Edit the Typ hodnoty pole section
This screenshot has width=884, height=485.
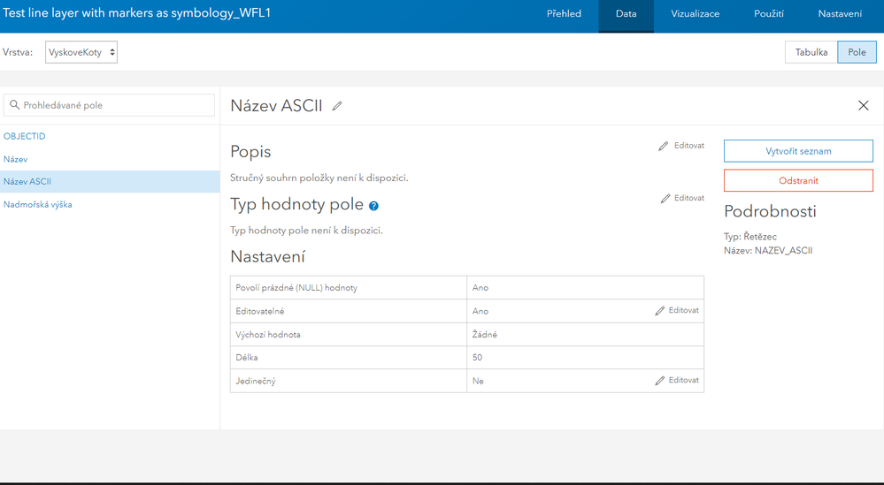click(682, 199)
